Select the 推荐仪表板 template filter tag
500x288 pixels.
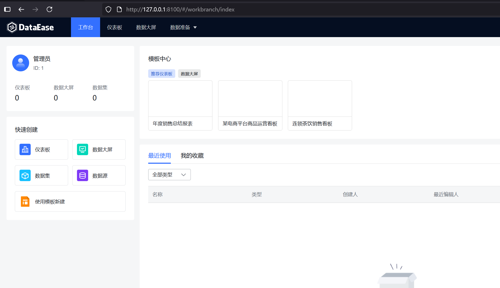pos(161,74)
